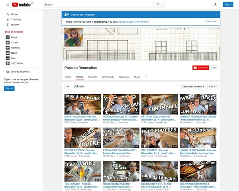Viewport: 239px width, 191px height.
Task: Click the search magnifier button
Action: click(x=158, y=4)
